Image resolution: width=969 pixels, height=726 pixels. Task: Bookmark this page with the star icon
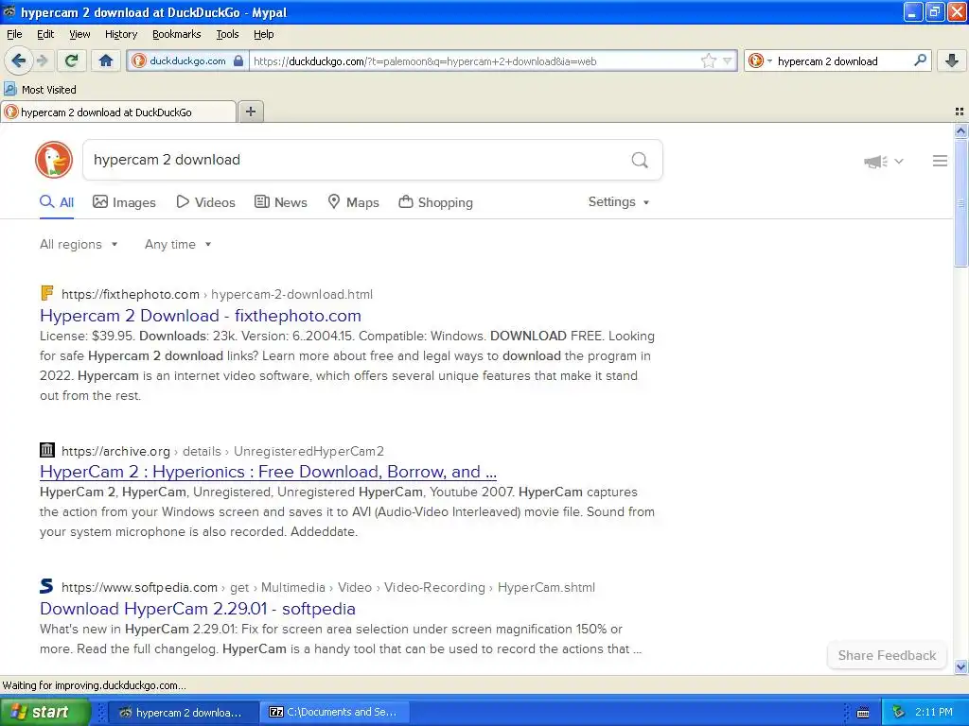pos(708,60)
